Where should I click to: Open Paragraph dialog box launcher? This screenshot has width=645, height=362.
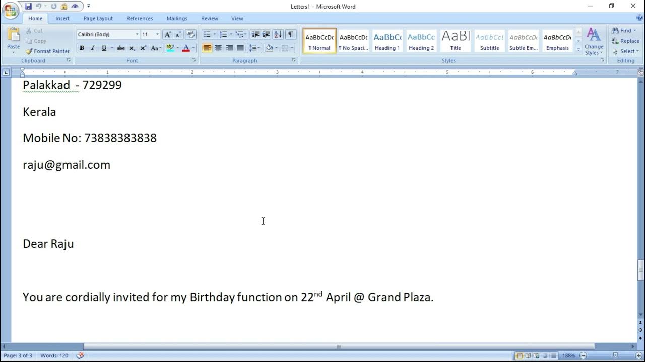(x=294, y=60)
